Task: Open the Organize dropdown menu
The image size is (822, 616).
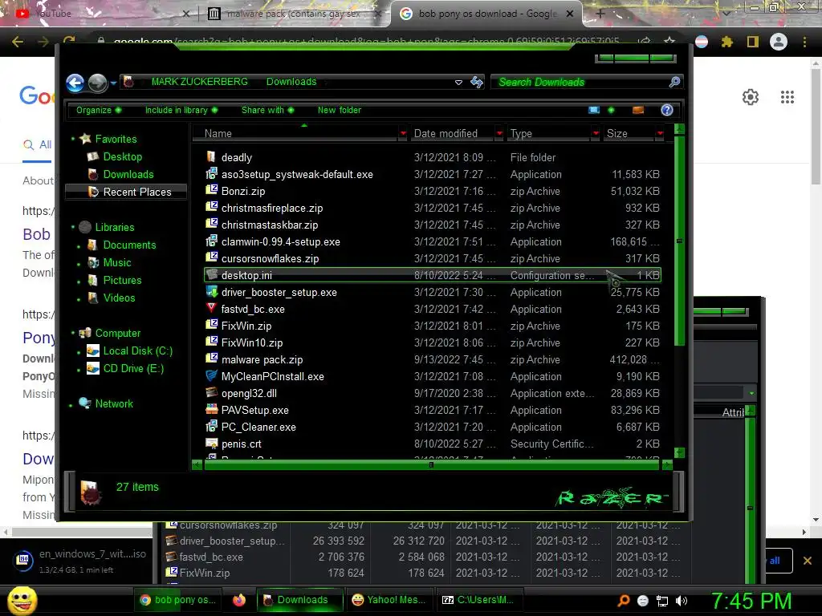Action: [x=99, y=110]
